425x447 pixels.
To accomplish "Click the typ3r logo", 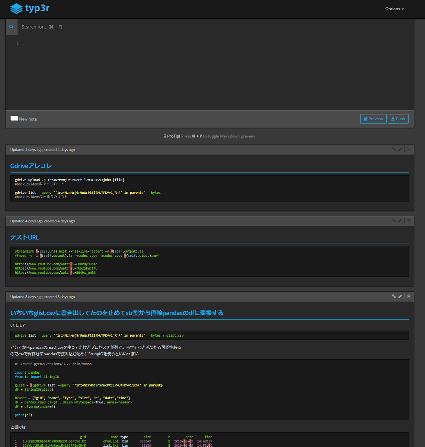I will point(30,8).
